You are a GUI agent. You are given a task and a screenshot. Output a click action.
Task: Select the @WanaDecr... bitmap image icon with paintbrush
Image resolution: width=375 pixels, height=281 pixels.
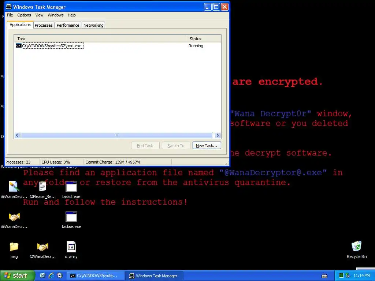[x=14, y=190]
